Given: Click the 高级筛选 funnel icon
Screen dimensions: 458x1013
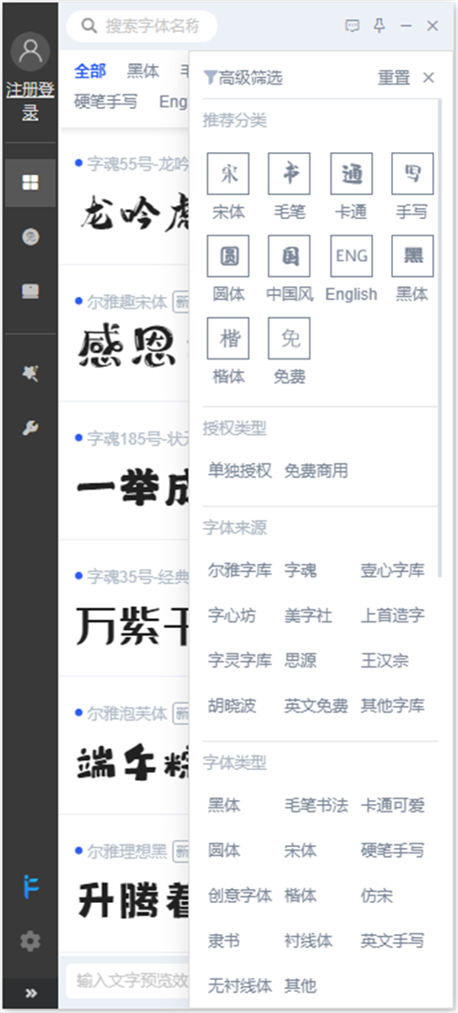Looking at the screenshot, I should 210,78.
